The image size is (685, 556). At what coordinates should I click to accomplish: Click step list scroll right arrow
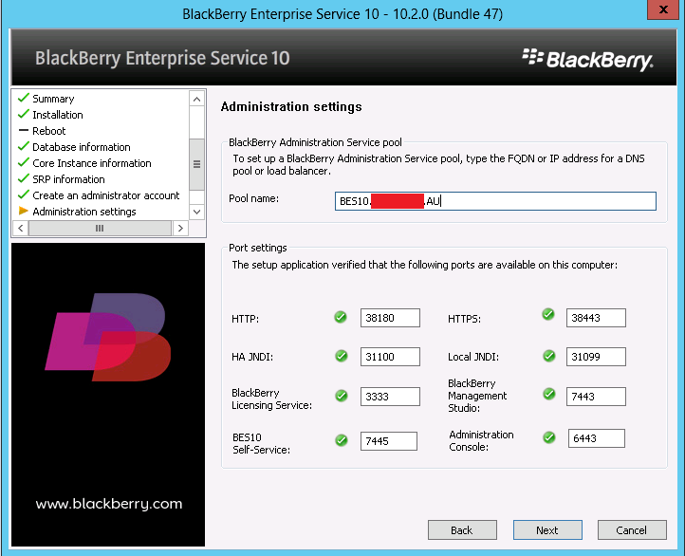click(180, 228)
